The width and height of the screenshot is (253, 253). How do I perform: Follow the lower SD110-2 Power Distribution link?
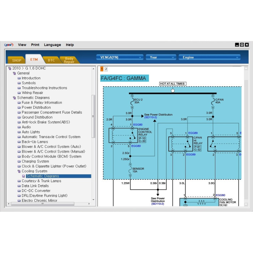(158, 204)
